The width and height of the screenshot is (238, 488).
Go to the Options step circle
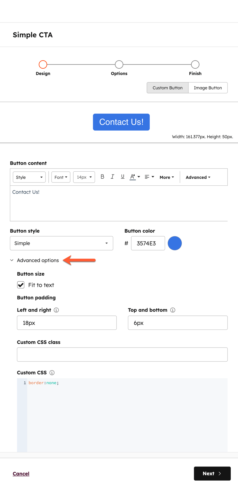click(119, 64)
